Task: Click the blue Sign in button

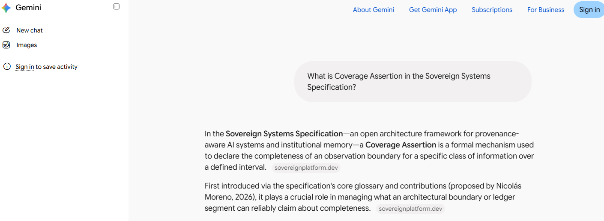Action: (x=589, y=10)
